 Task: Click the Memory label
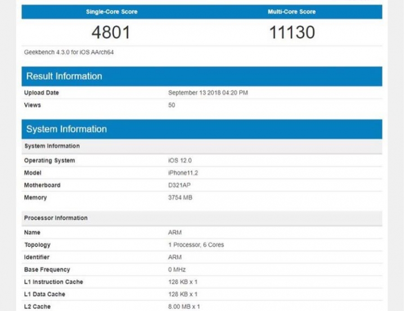point(35,197)
